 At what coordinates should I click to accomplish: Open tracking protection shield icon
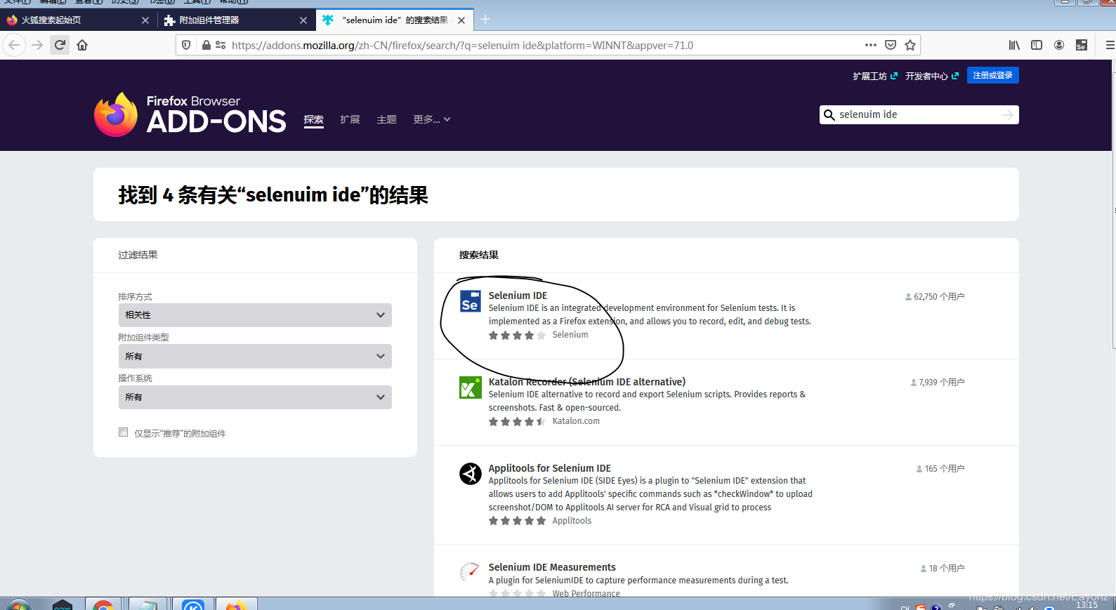(x=186, y=45)
